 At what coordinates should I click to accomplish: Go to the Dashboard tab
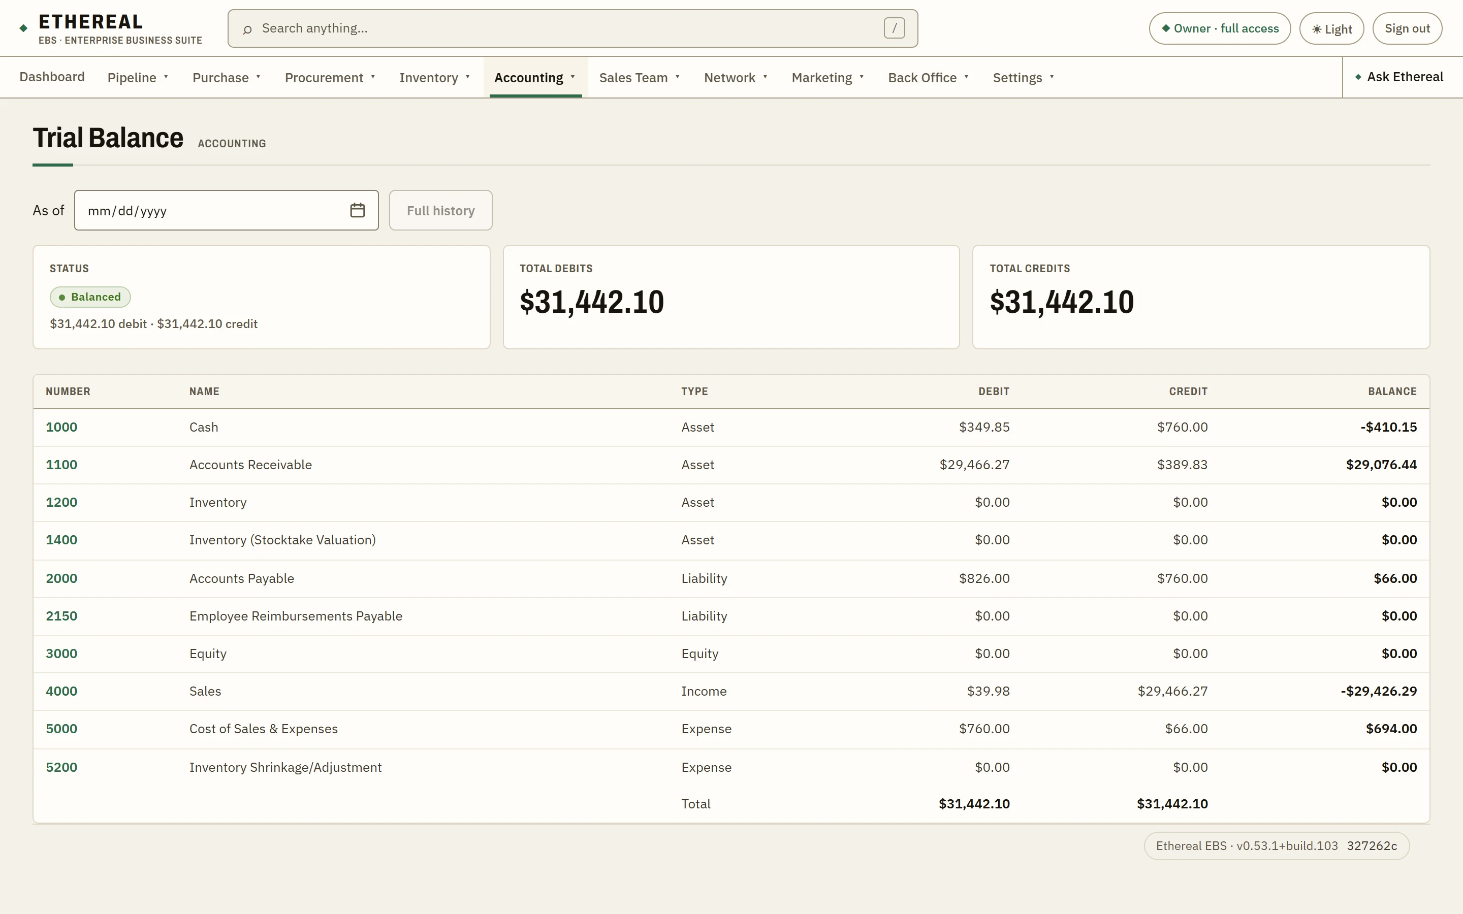[52, 77]
